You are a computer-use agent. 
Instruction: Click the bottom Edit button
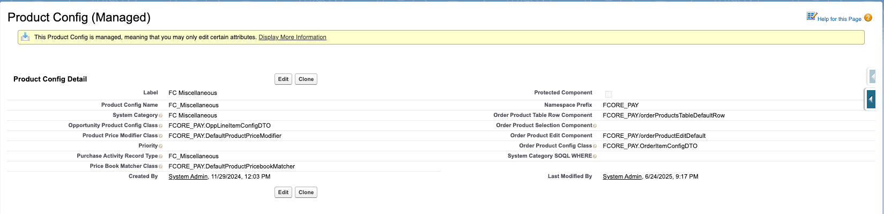(283, 193)
